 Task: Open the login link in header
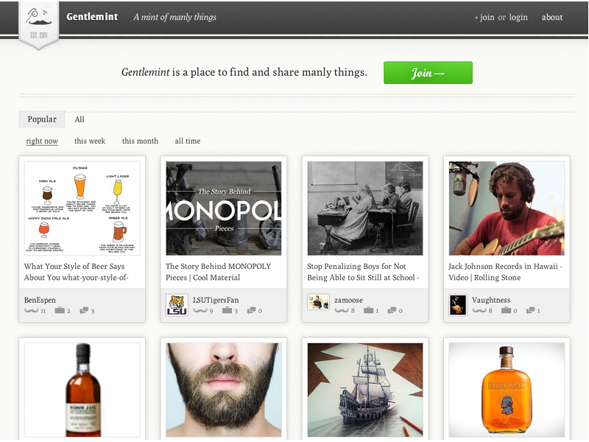click(518, 17)
